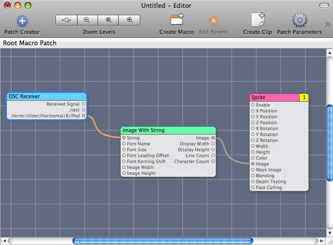
Task: Click the Sprite Blending input port
Action: 253,176
